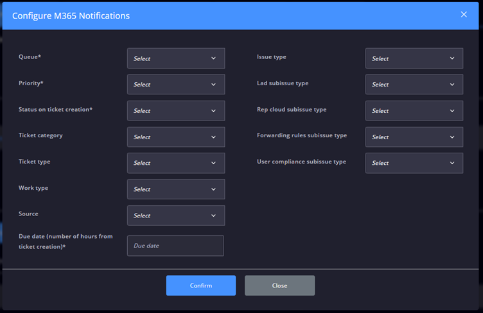Open the Work type dropdown
This screenshot has height=313, width=483.
click(x=176, y=189)
